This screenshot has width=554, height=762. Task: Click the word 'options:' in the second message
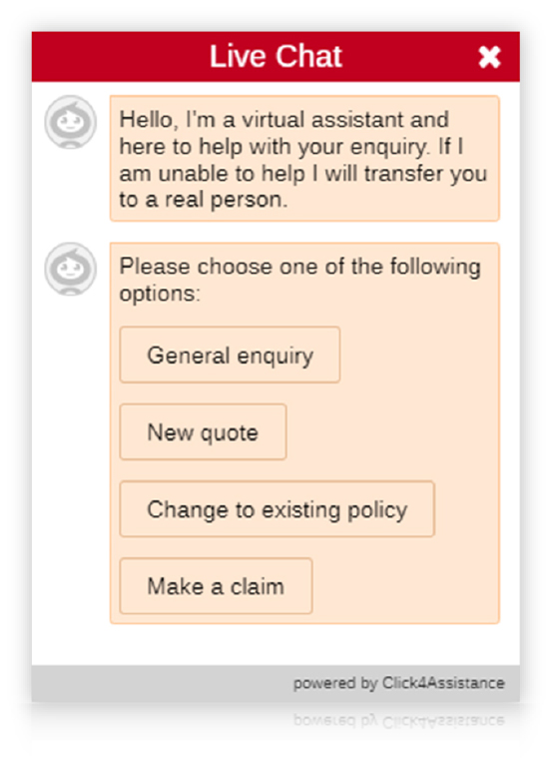tap(160, 294)
